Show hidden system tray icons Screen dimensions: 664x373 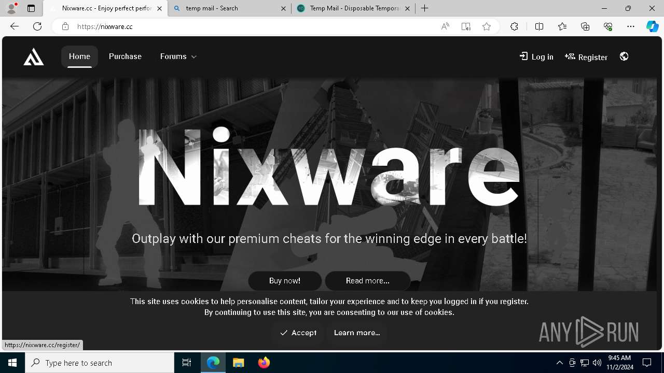coord(559,363)
